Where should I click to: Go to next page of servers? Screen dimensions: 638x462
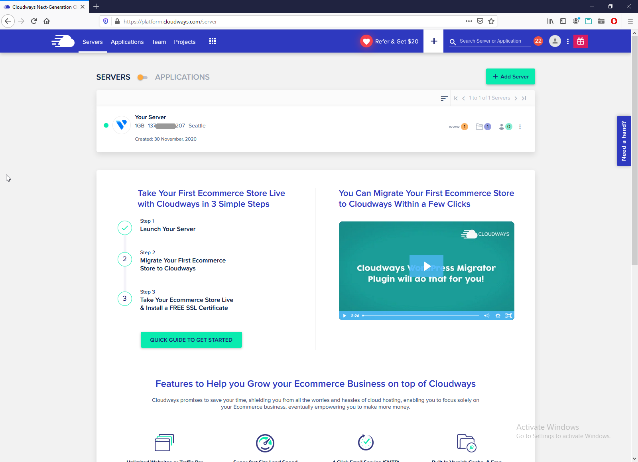(516, 98)
